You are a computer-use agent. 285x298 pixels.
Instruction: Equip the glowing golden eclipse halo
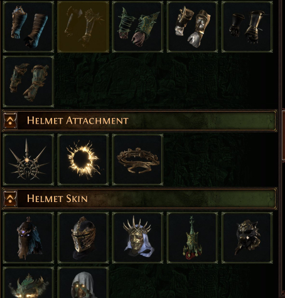83,160
